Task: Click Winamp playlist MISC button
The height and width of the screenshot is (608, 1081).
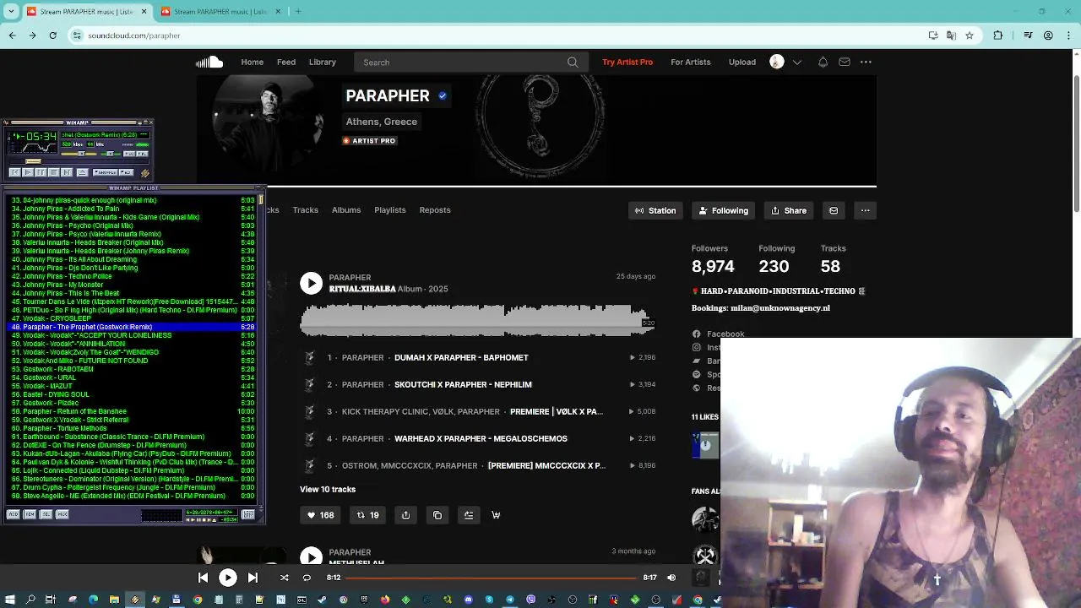Action: point(62,514)
